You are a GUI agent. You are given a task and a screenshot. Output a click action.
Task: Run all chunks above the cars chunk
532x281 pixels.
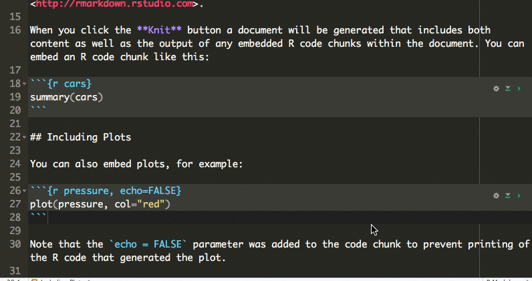507,89
